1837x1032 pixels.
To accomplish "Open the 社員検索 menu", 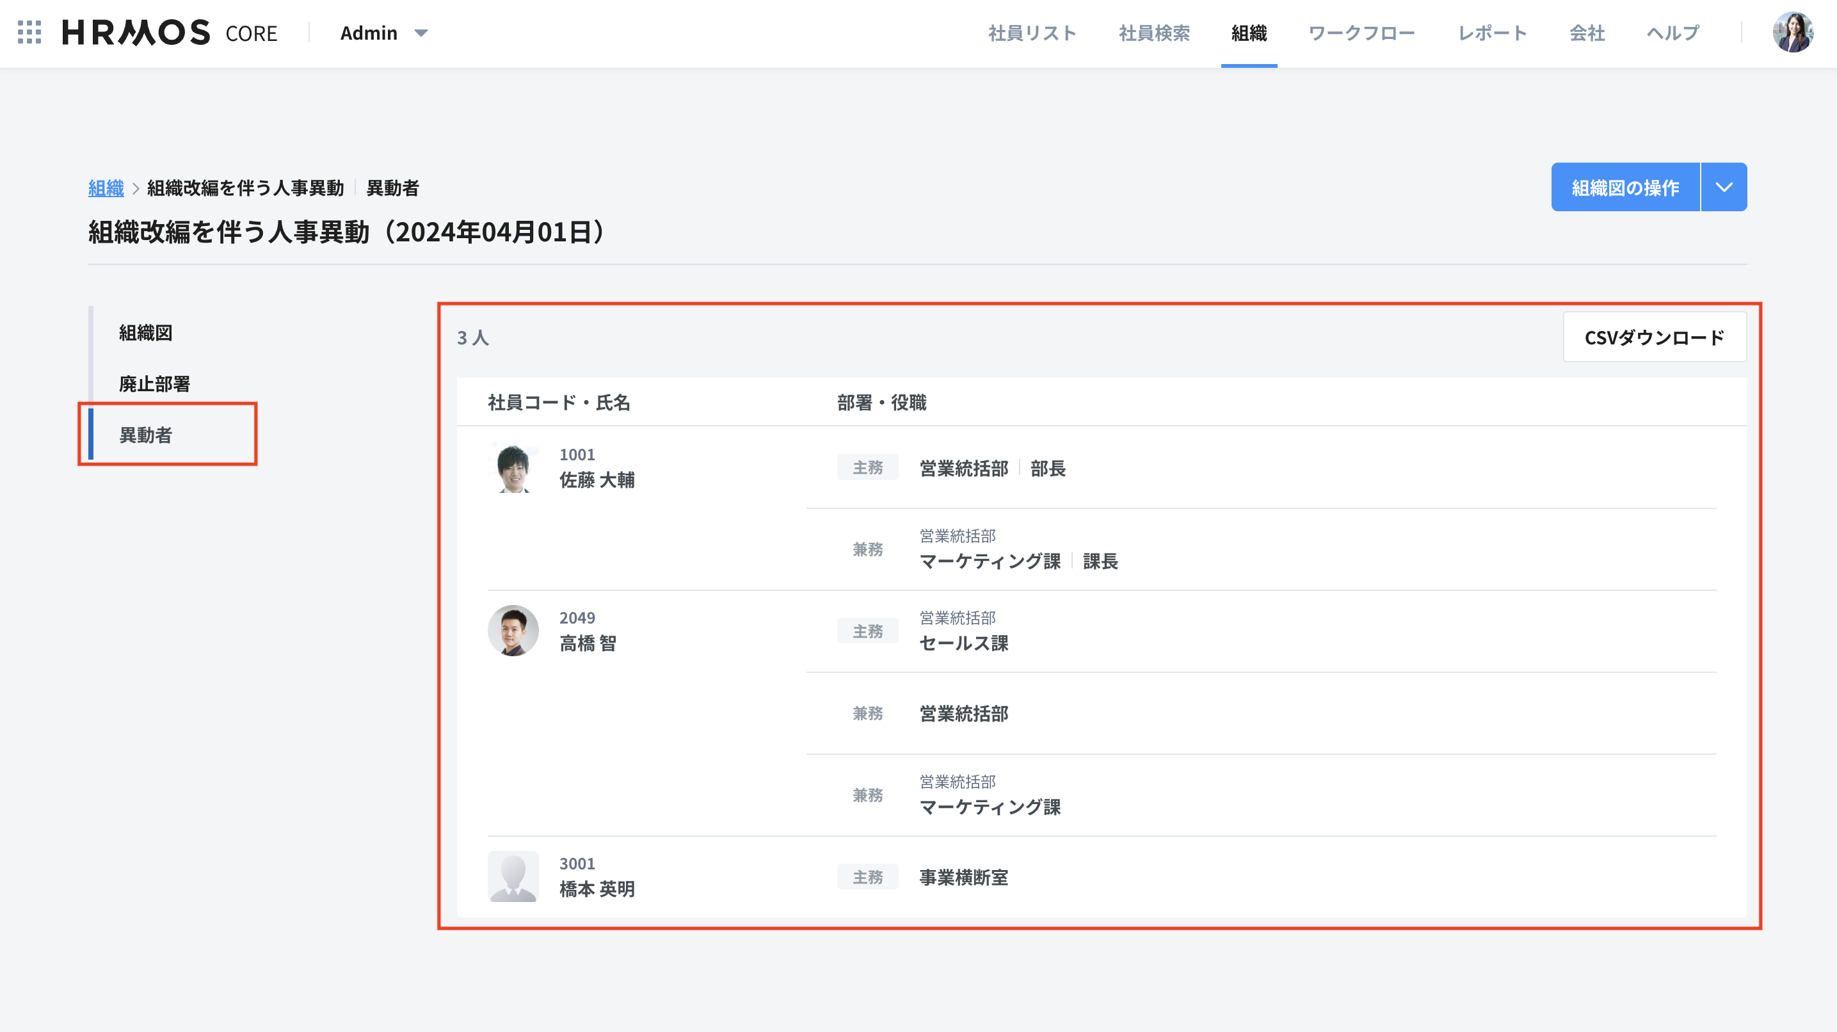I will 1154,33.
